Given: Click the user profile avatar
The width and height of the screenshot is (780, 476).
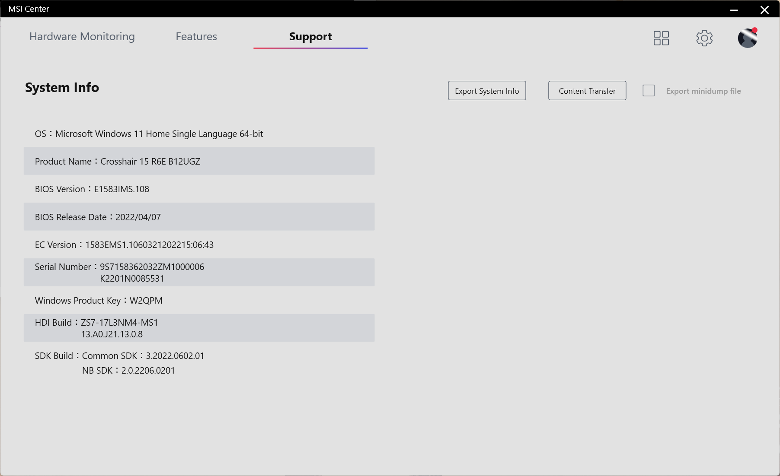Looking at the screenshot, I should tap(748, 38).
